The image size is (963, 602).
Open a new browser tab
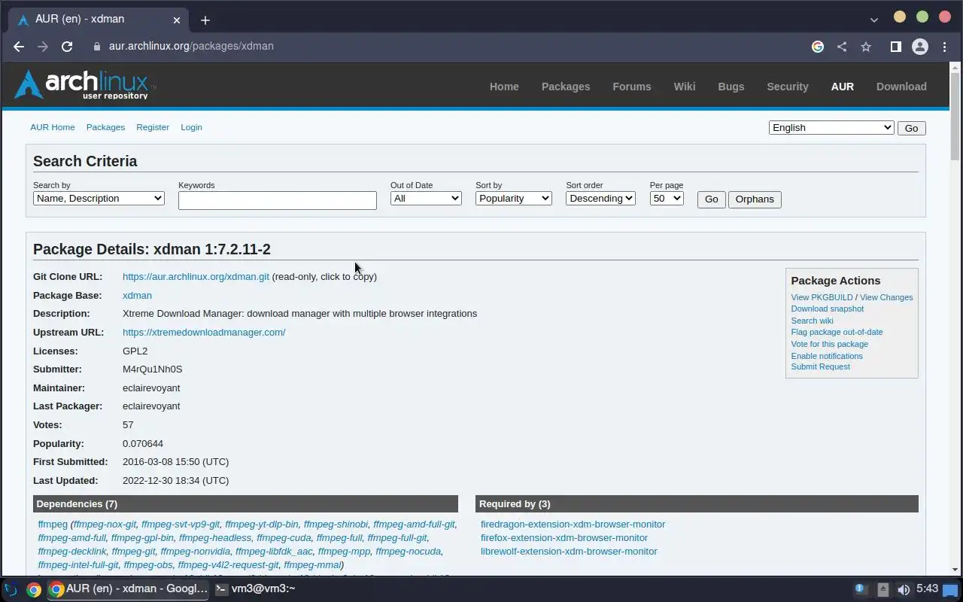205,20
